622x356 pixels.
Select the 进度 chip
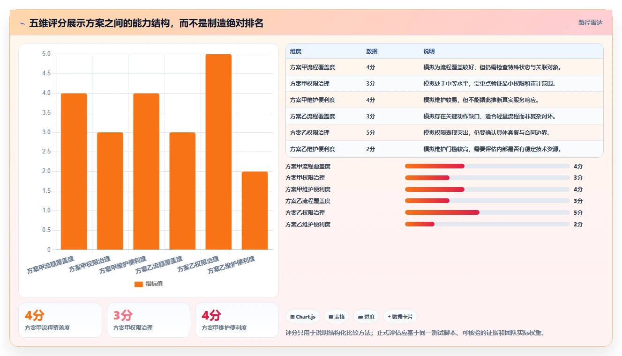(x=366, y=317)
